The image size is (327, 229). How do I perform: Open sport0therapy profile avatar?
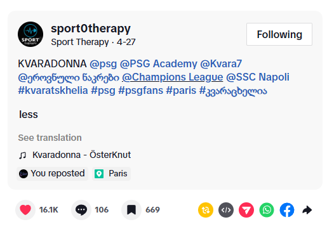(30, 34)
